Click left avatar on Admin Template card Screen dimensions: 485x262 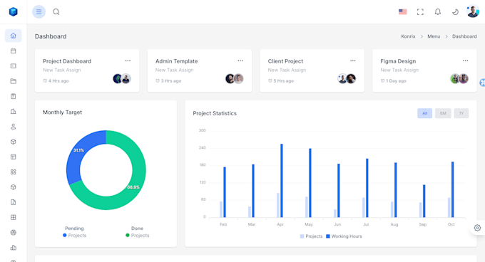click(x=230, y=79)
